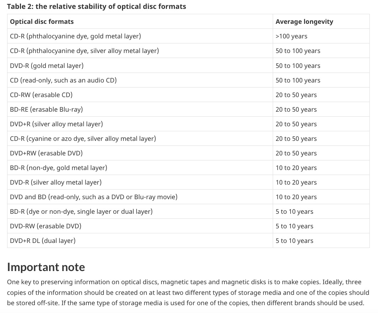Click the Important note heading

(46, 267)
